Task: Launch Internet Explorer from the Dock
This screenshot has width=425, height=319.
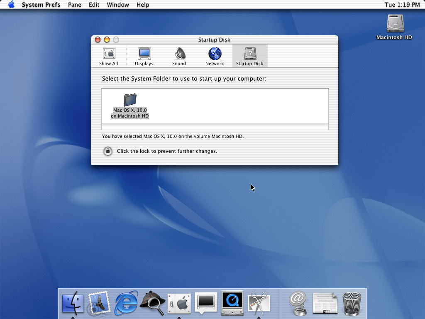Action: coord(126,303)
